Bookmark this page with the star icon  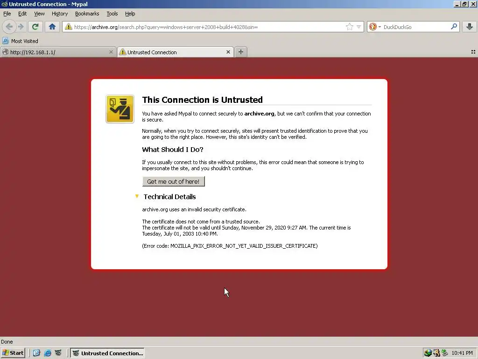pos(349,27)
